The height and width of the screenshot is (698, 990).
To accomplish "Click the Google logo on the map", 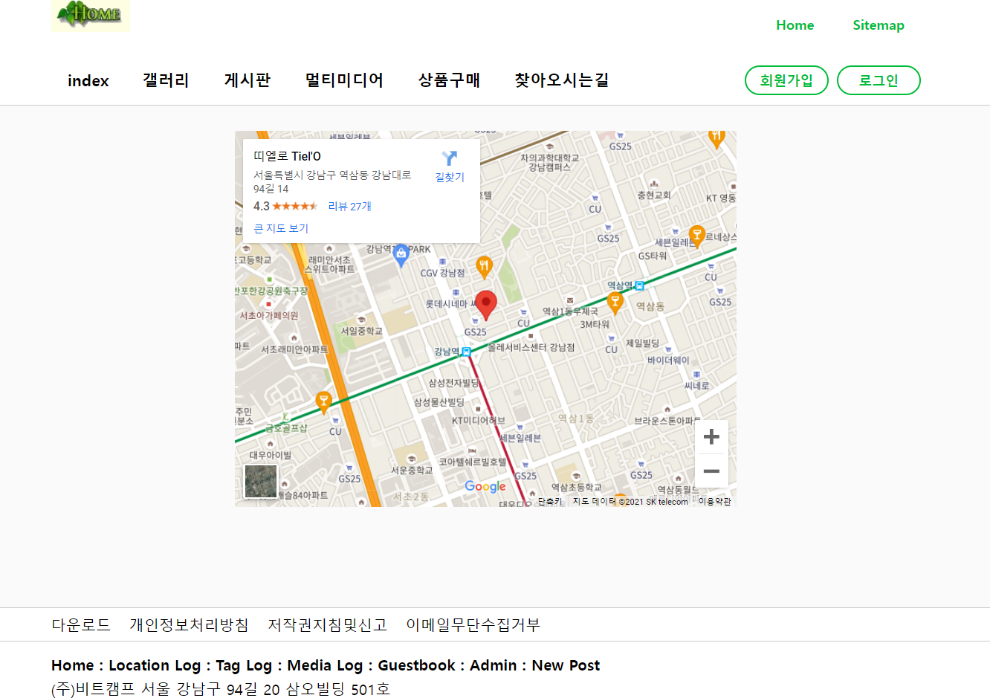I will pos(485,487).
